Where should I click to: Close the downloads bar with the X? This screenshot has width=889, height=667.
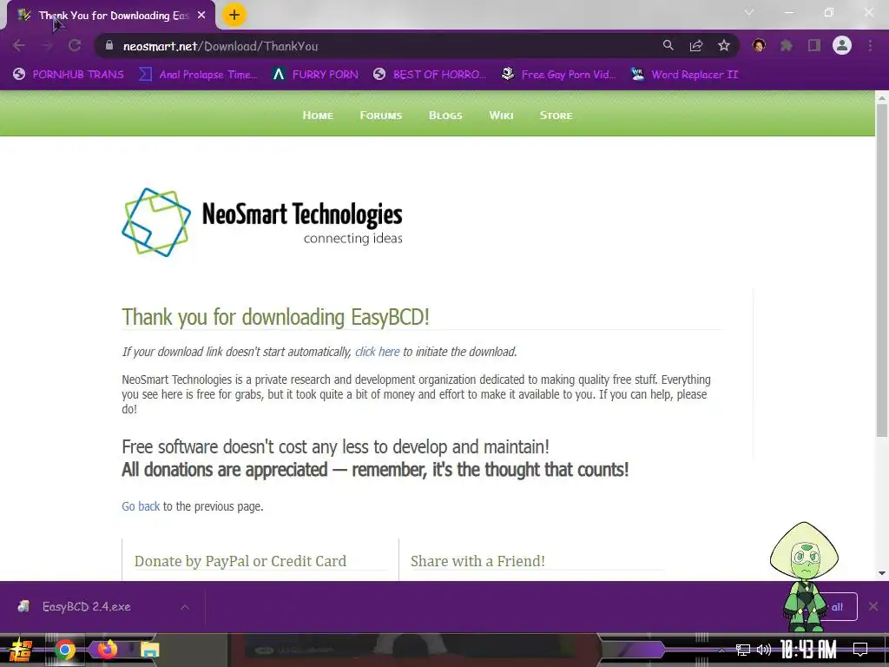tap(873, 606)
